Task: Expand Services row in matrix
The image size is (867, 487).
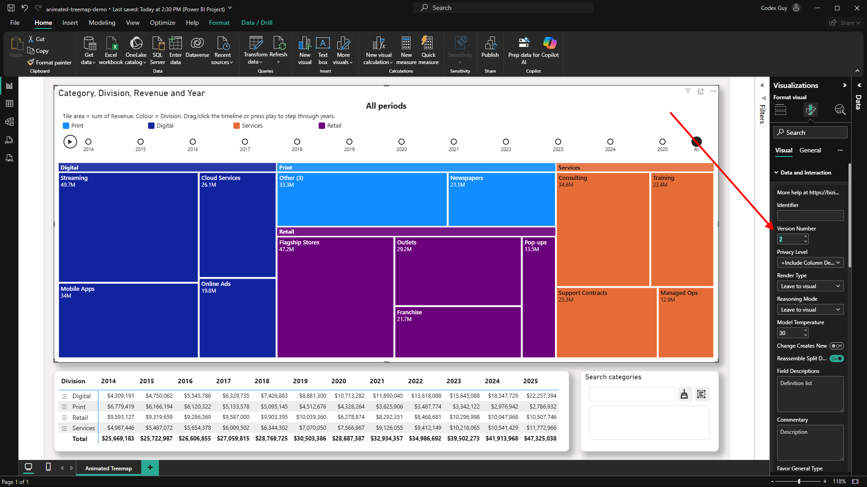Action: click(x=64, y=428)
